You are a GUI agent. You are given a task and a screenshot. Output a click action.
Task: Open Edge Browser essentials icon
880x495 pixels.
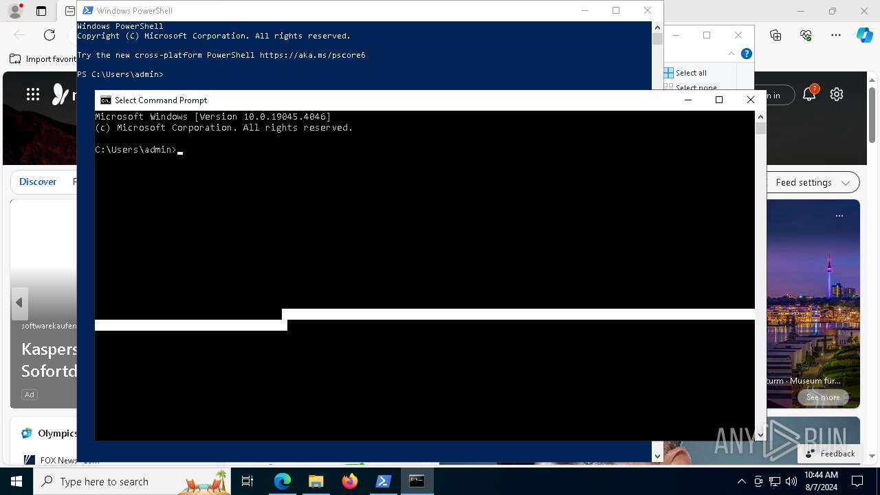[x=806, y=35]
